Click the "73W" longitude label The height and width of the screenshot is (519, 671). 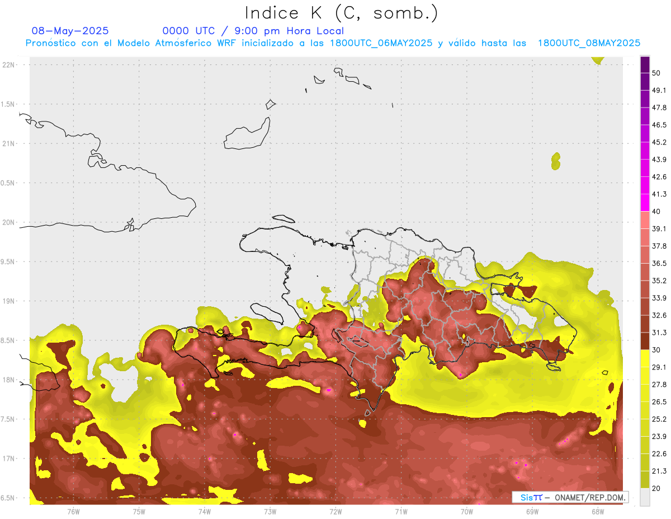tap(270, 511)
